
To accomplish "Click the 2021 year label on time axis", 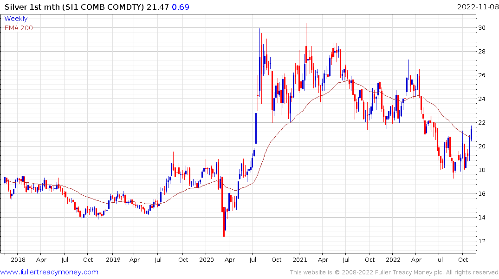I will (300, 259).
